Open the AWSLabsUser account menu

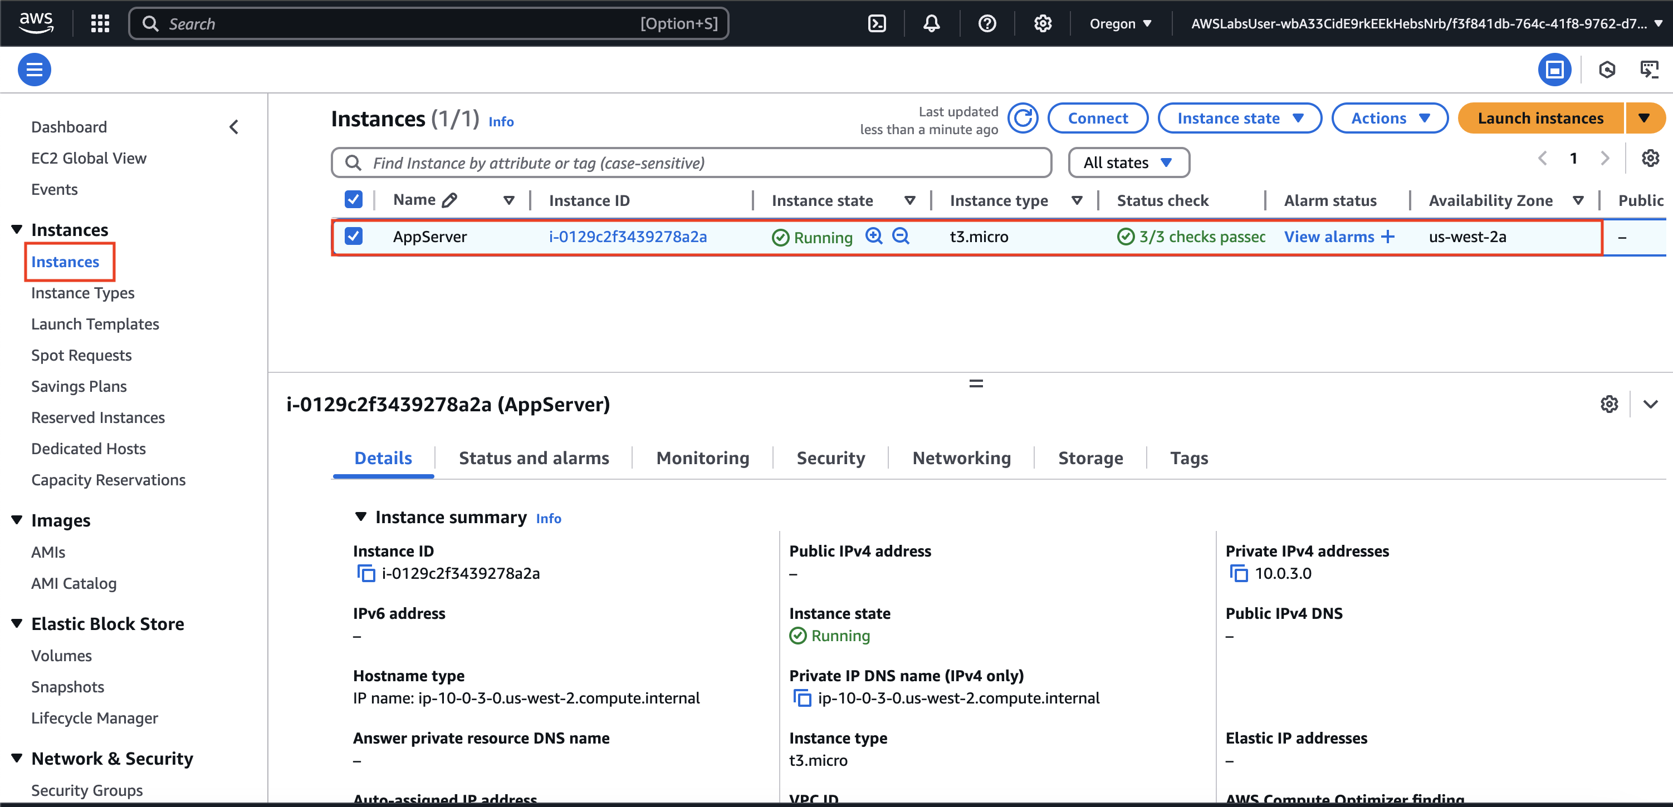coord(1426,24)
